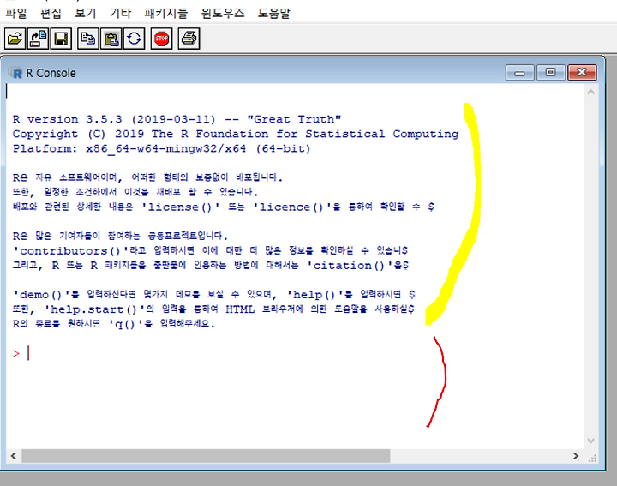Click the vertical scrollbar down arrow
The image size is (617, 486).
point(590,441)
